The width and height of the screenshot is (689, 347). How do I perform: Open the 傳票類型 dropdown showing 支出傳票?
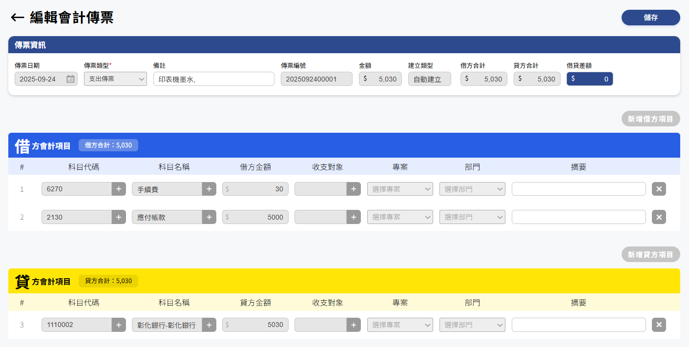[115, 79]
